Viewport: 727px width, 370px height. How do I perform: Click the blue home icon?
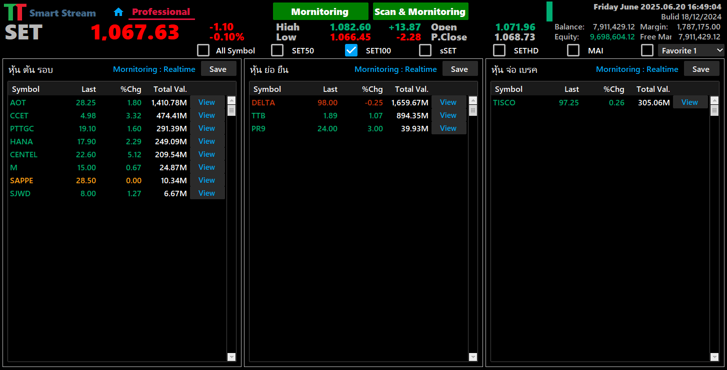tap(118, 12)
